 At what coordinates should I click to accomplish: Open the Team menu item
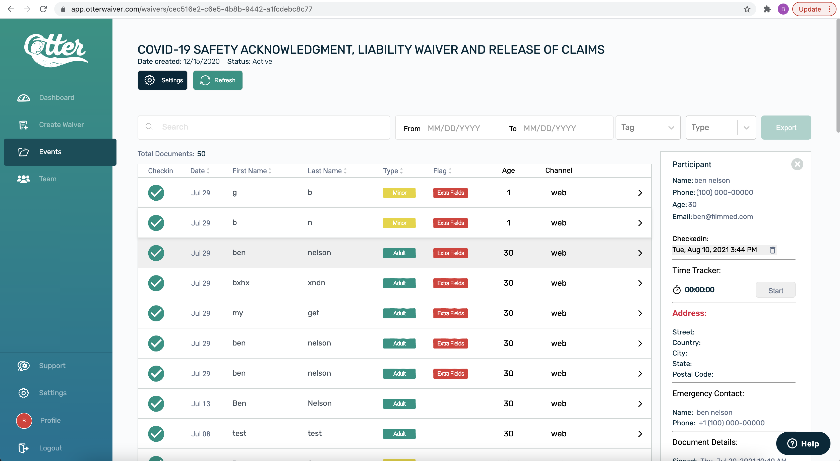click(x=48, y=179)
